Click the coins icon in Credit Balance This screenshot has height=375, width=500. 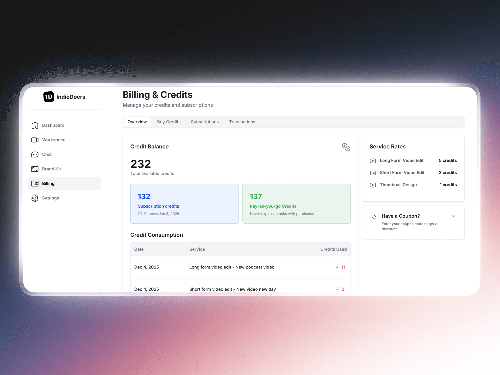tap(346, 147)
